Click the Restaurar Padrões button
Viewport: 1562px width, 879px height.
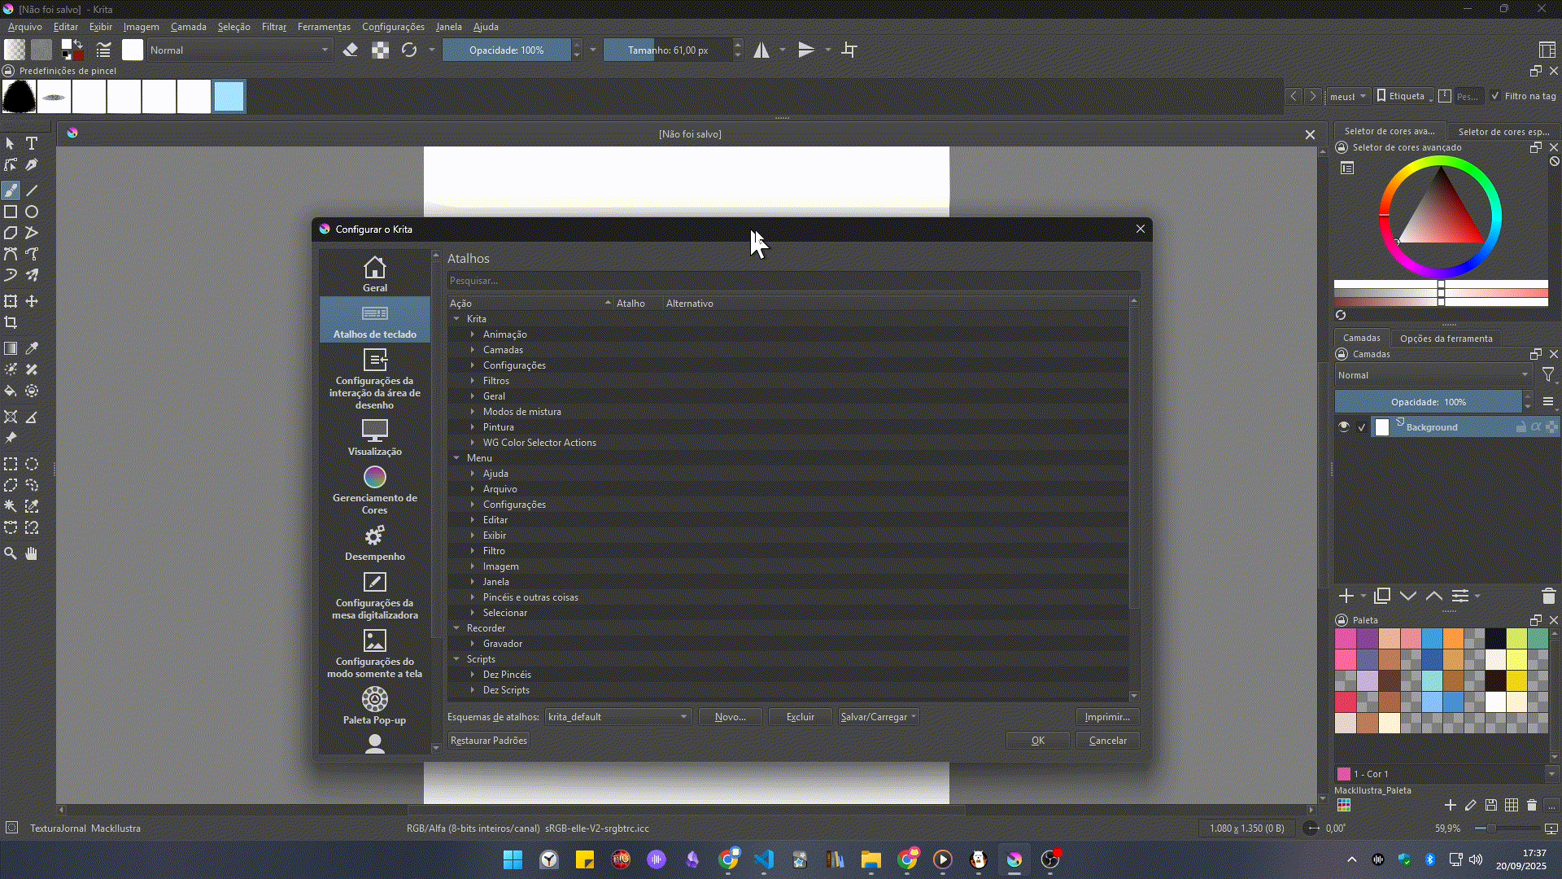coord(488,740)
